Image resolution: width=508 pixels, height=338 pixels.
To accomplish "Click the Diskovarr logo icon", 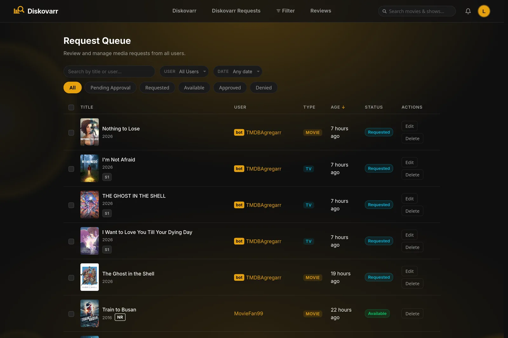I will 19,10.
